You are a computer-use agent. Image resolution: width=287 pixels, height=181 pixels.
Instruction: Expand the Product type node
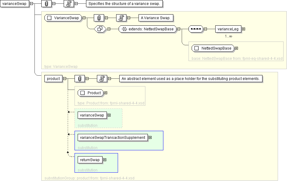click(106, 93)
